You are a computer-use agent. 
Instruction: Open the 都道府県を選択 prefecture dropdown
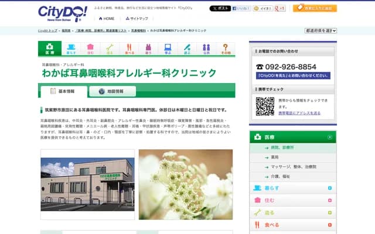click(x=321, y=30)
